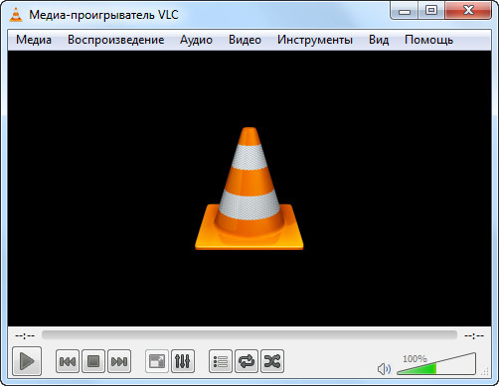The height and width of the screenshot is (386, 499).
Task: Minimize the VLC window
Action: point(405,11)
